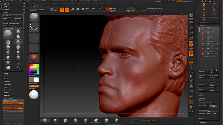Expand the Elasticity brush section
Screen dimensions: 223x125
tap(7, 81)
